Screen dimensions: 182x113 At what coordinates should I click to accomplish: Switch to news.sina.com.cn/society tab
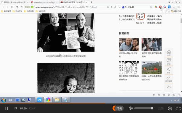44,2
